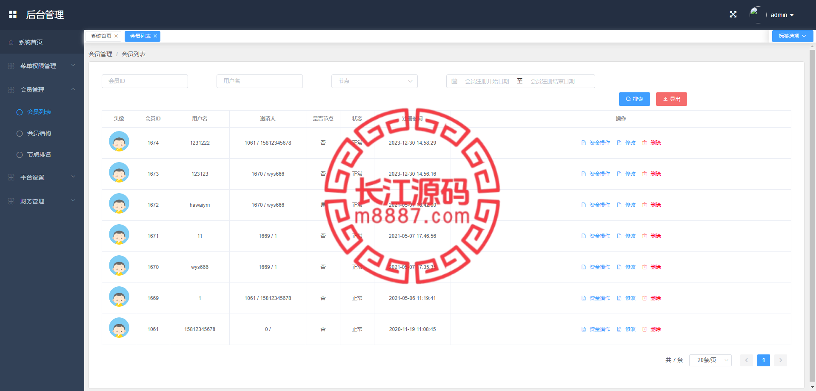Click the 资金操作 icon for member 1672
This screenshot has width=816, height=391.
(x=584, y=205)
